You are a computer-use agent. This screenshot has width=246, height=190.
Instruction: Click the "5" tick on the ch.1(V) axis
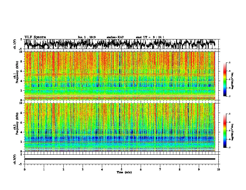pyautogui.click(x=21, y=39)
